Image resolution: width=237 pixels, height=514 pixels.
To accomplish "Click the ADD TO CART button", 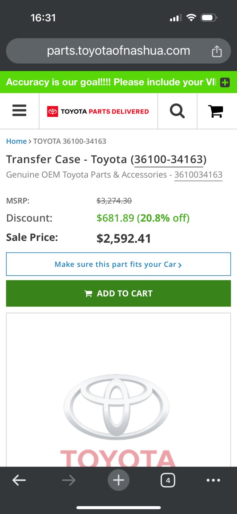I will tap(119, 293).
